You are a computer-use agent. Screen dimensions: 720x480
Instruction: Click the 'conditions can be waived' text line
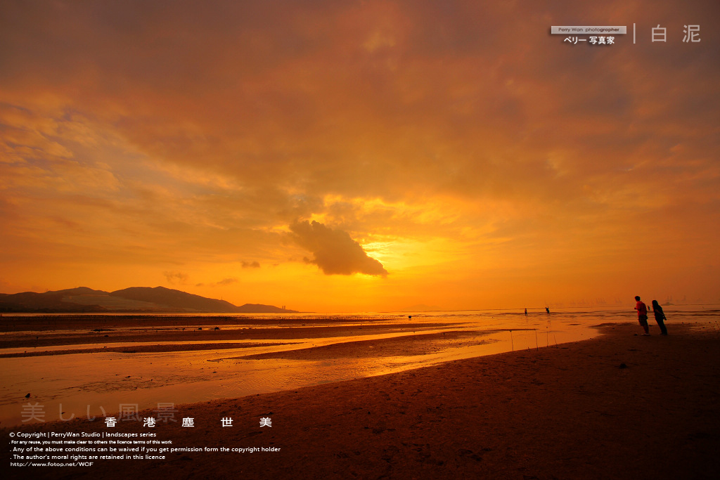click(x=145, y=450)
